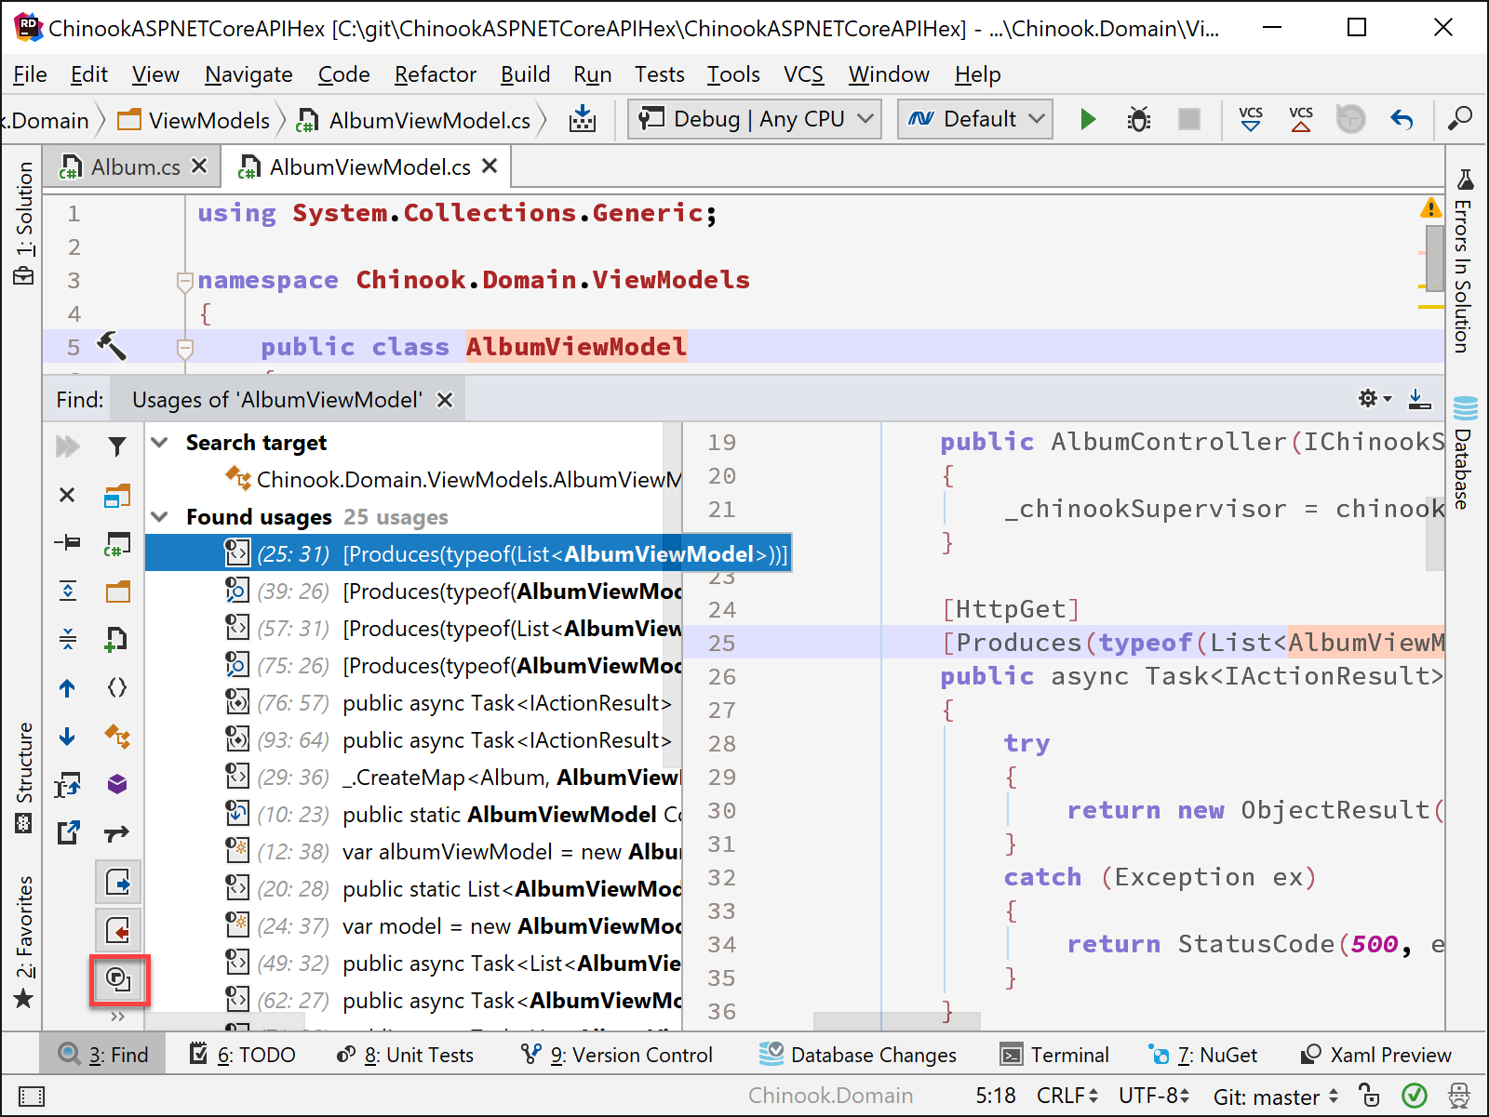Start debugging with the bug icon
This screenshot has width=1489, height=1117.
click(x=1138, y=119)
